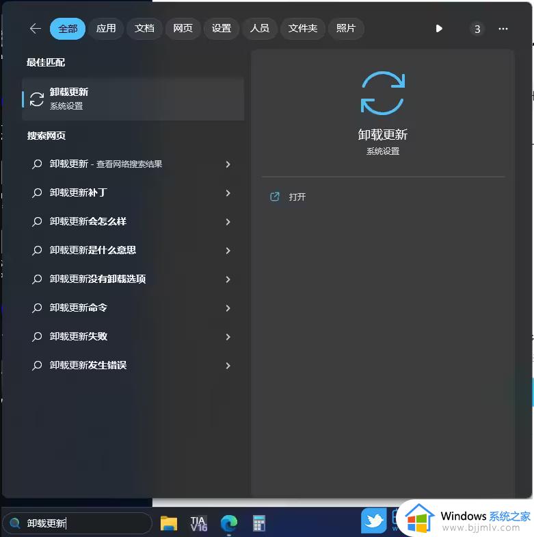
Task: Select 卸载更新 - 查看网络搜索结果 suggestion
Action: tap(133, 164)
